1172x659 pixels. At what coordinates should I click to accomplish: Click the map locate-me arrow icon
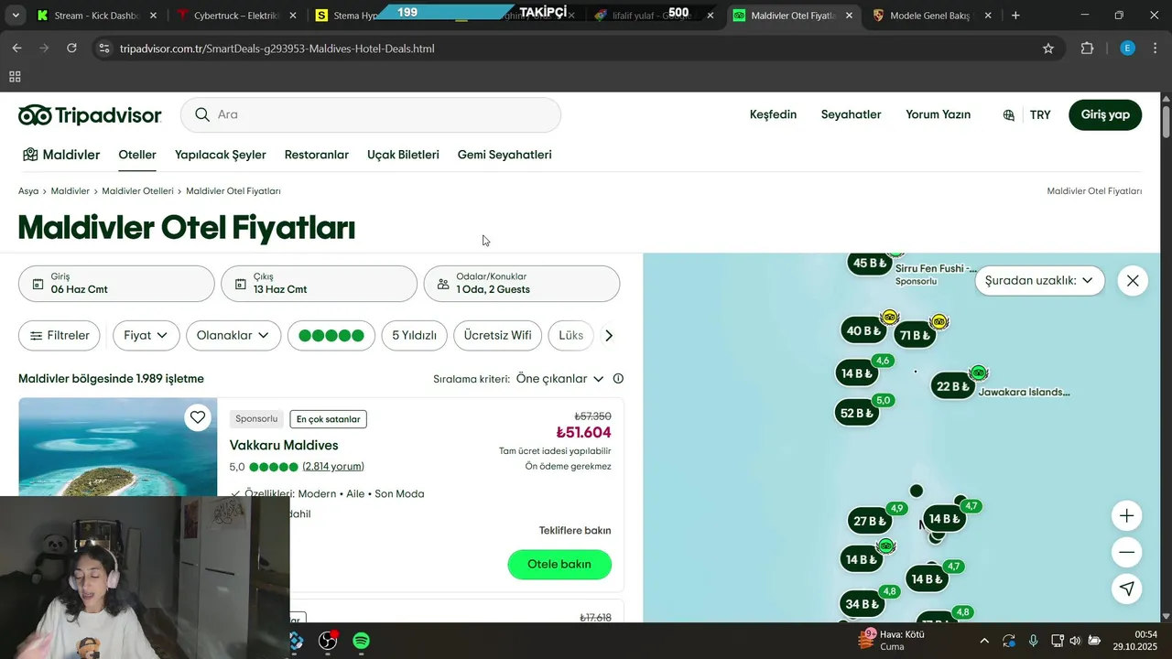tap(1127, 589)
